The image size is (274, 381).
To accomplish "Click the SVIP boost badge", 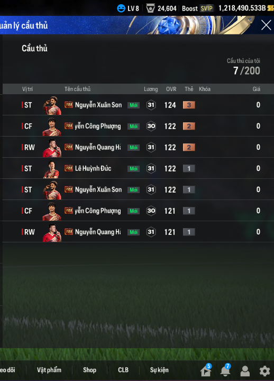I will pyautogui.click(x=206, y=8).
